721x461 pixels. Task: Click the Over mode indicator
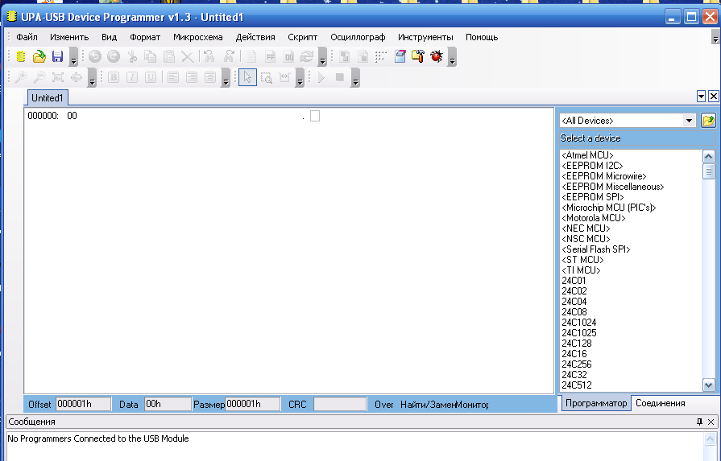tap(383, 405)
